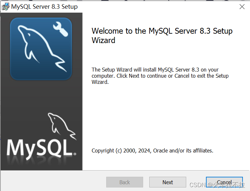This screenshot has width=250, height=191.
Task: Click the installer icon in the title bar
Action: coord(6,7)
